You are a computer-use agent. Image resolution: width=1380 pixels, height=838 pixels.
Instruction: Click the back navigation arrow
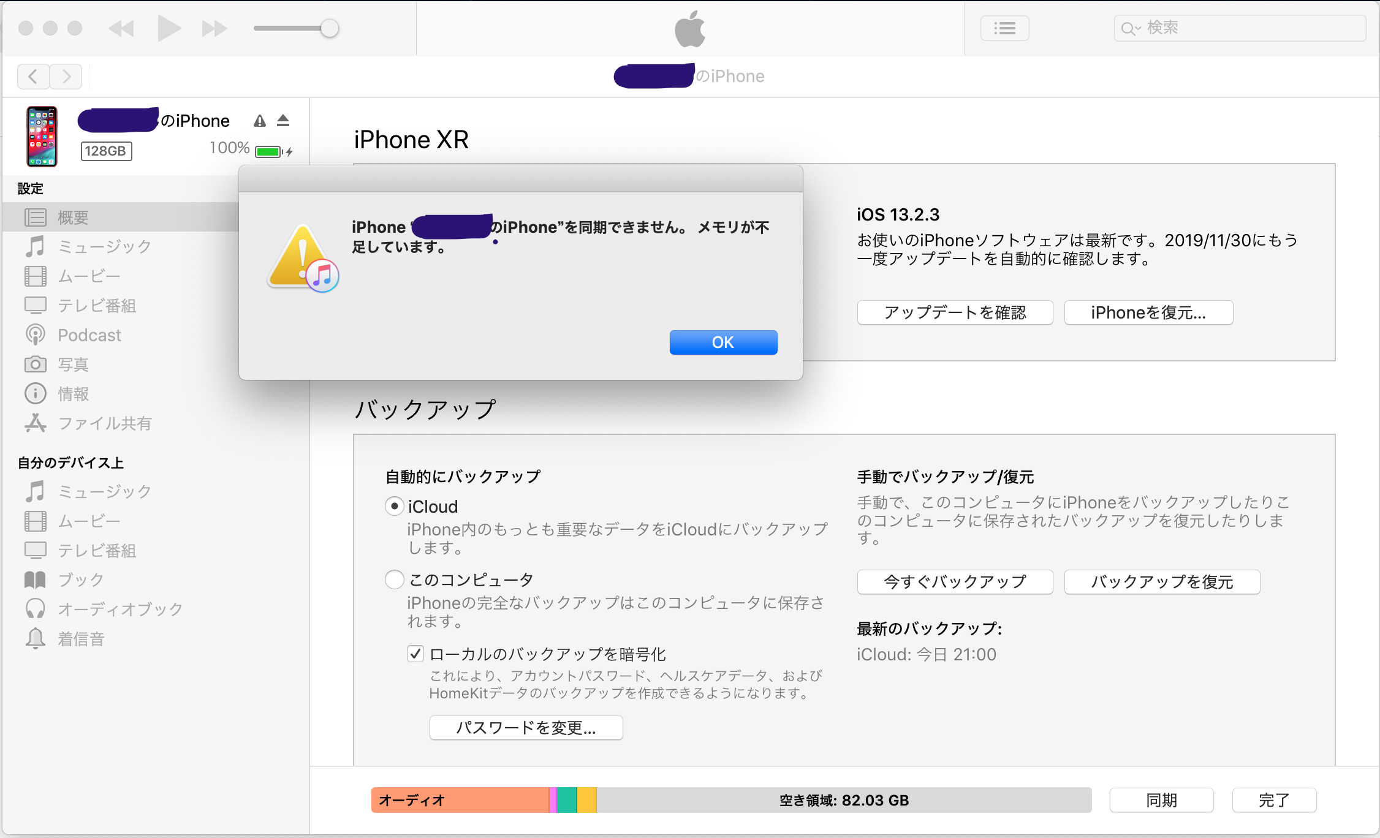[34, 77]
